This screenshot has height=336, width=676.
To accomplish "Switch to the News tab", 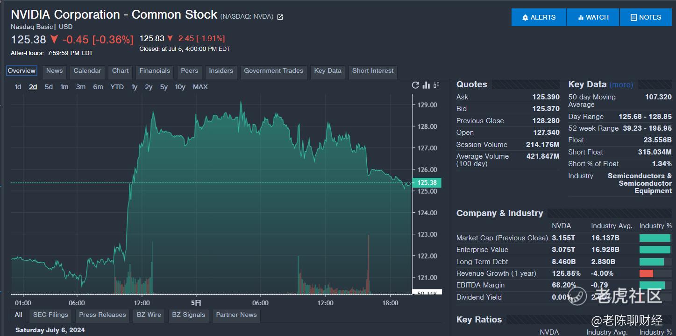I will pyautogui.click(x=54, y=71).
